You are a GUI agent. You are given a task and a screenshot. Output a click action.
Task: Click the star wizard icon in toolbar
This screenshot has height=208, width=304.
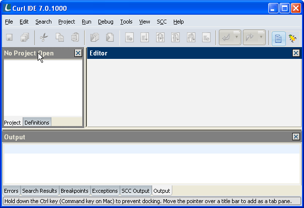pyautogui.click(x=293, y=38)
